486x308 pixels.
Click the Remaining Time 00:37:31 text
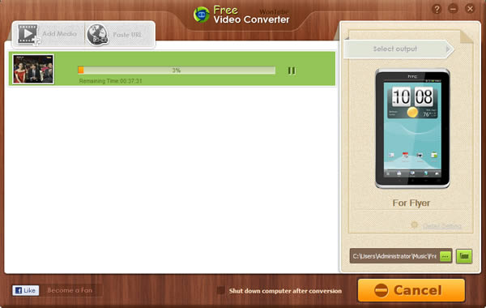coord(110,81)
